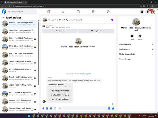The image size is (158, 118).
Task: Click the taskbar clock and date
Action: [151, 116]
